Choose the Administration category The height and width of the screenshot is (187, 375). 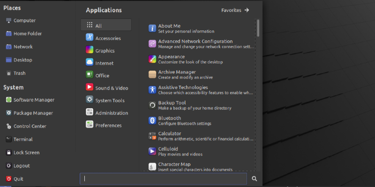click(x=111, y=113)
